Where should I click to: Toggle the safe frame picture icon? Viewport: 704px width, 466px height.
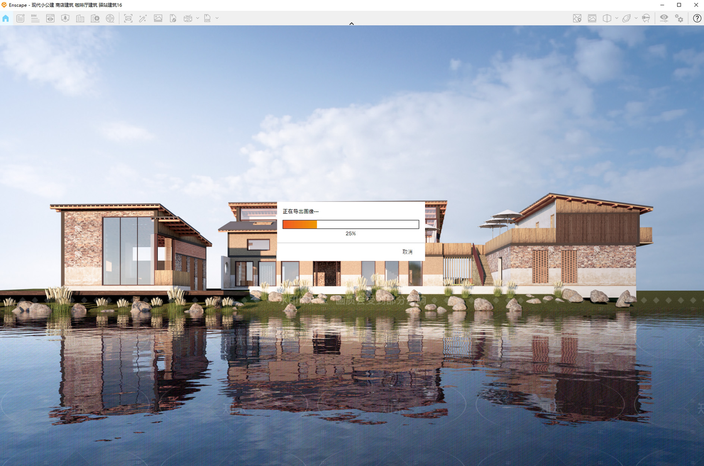click(592, 18)
